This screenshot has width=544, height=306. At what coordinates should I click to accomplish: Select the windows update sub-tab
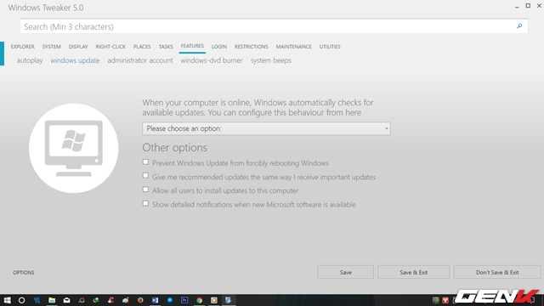75,60
